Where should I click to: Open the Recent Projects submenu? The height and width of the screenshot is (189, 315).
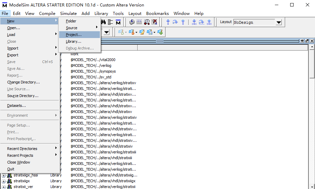29,155
